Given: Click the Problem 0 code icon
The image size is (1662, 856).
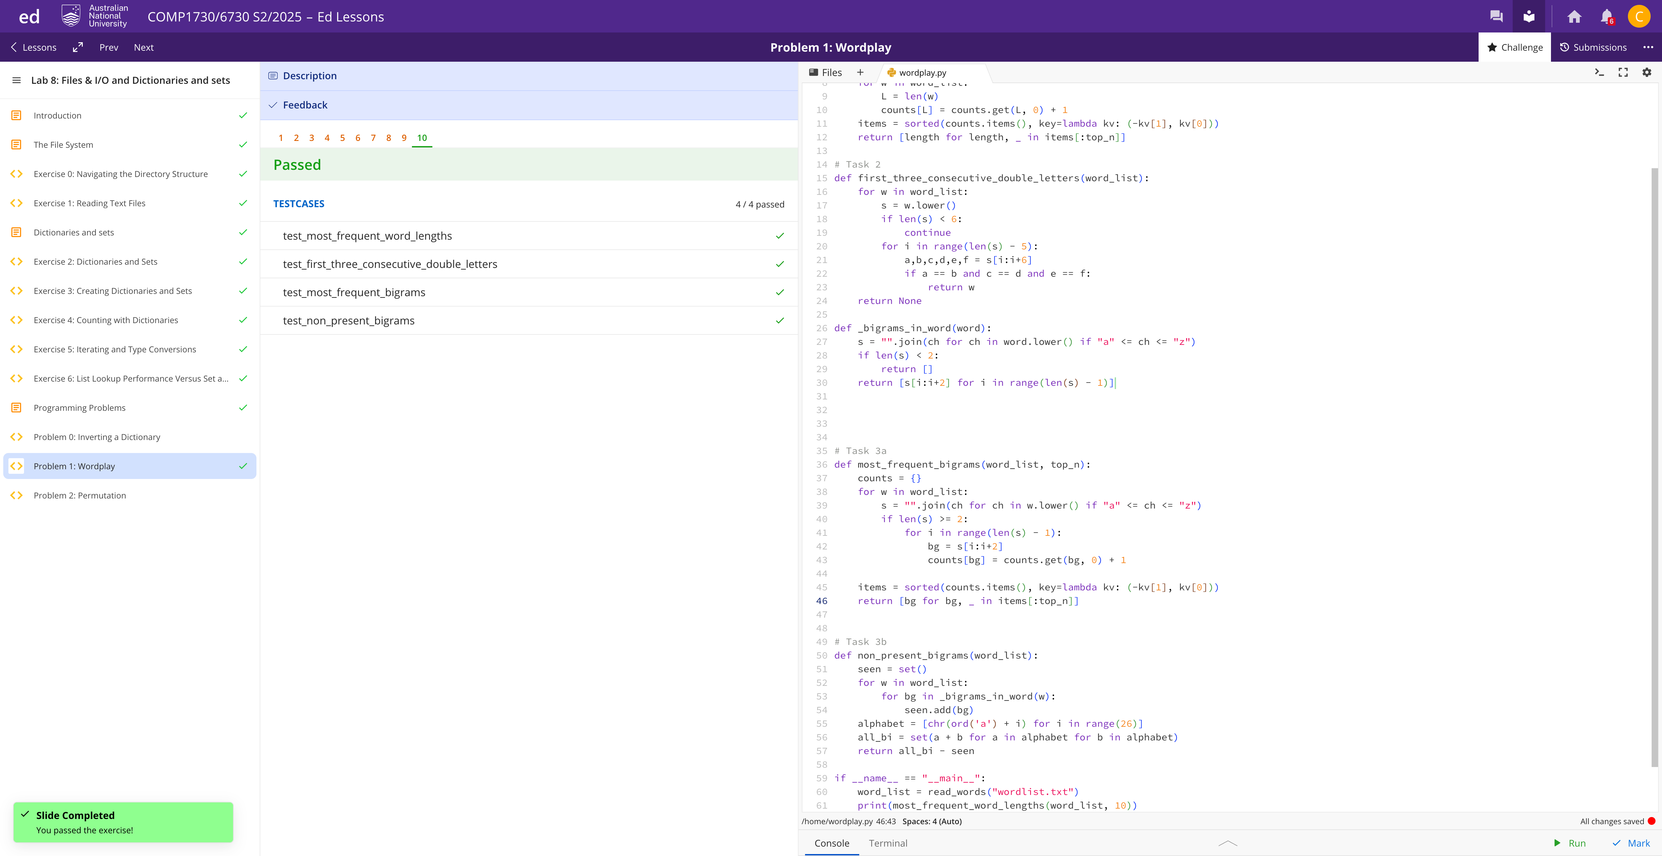Looking at the screenshot, I should (x=17, y=437).
